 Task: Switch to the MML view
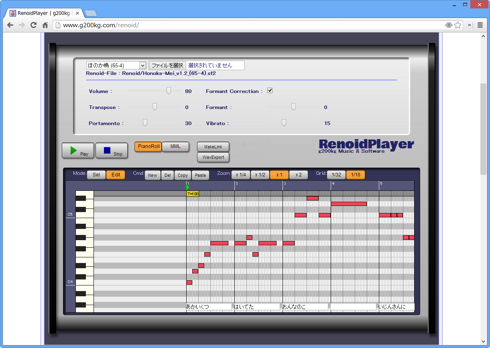(175, 147)
